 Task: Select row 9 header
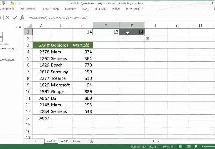click(x=28, y=85)
